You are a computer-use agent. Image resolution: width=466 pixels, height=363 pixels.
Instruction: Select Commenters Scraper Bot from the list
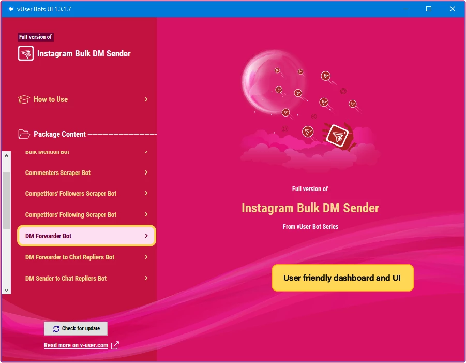point(86,172)
